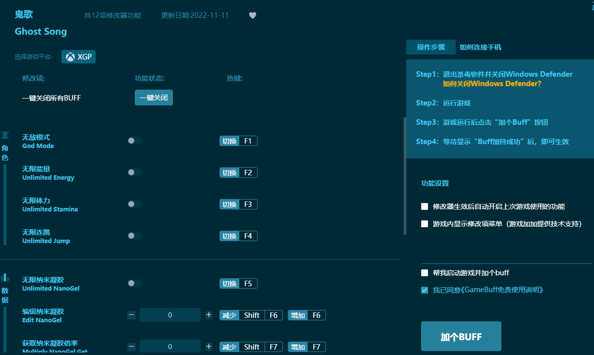Click the cheat list vertical scrollbar
This screenshot has width=594, height=355.
405,176
